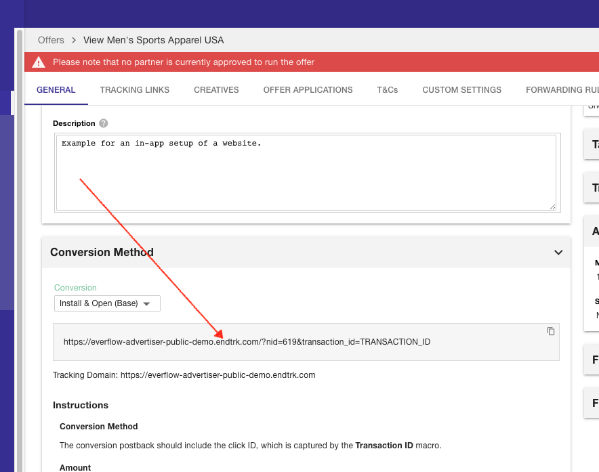This screenshot has width=599, height=472.
Task: Click inside the Description text area
Action: pyautogui.click(x=305, y=173)
